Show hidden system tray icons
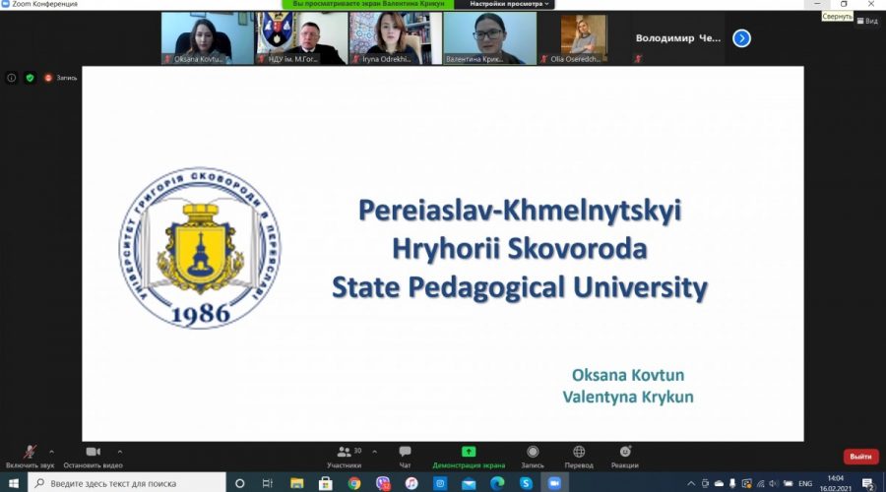 (x=690, y=483)
